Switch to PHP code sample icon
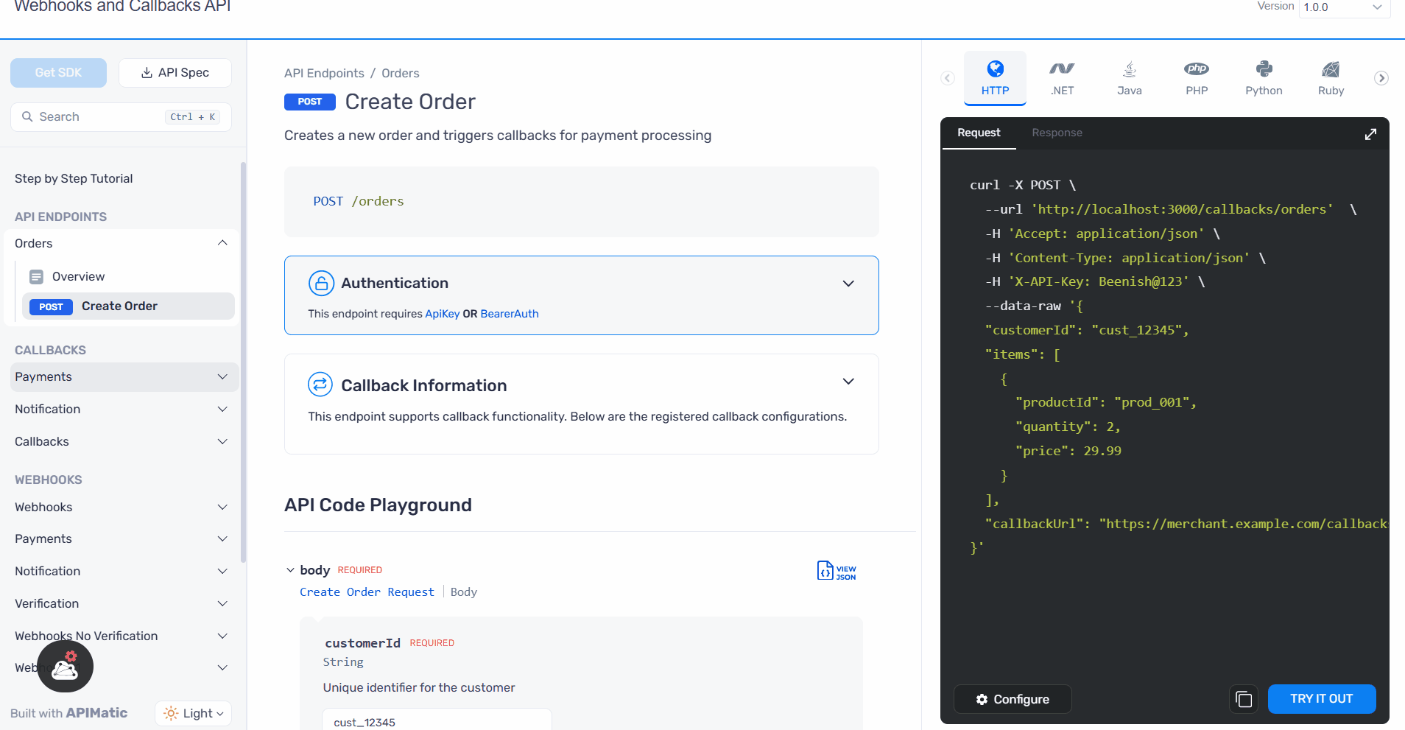 click(1197, 69)
